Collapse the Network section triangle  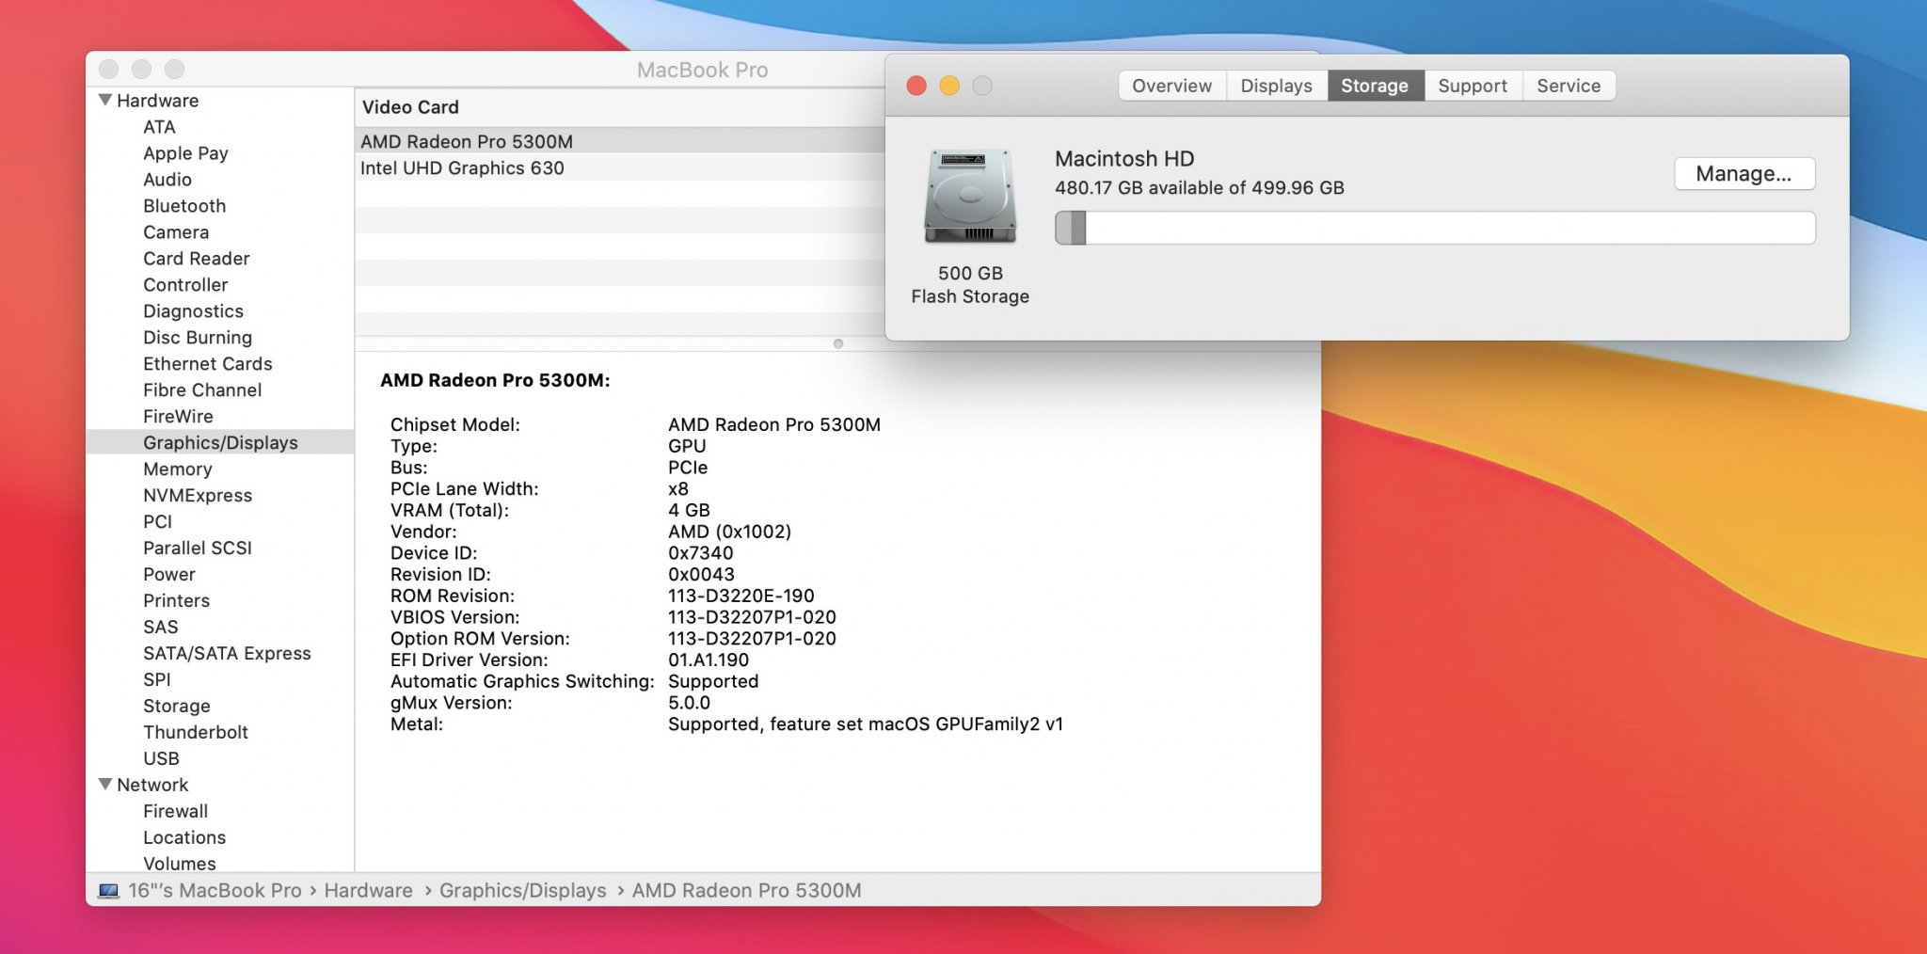105,784
